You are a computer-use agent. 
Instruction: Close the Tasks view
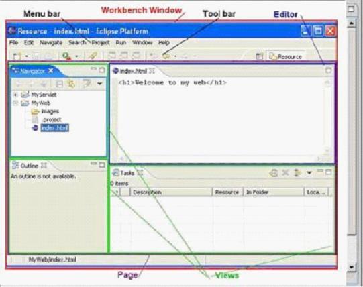point(140,172)
